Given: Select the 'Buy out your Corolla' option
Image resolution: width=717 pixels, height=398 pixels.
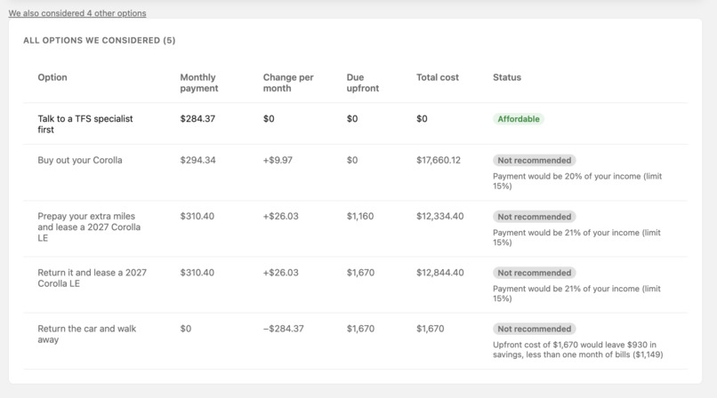Looking at the screenshot, I should coord(80,160).
